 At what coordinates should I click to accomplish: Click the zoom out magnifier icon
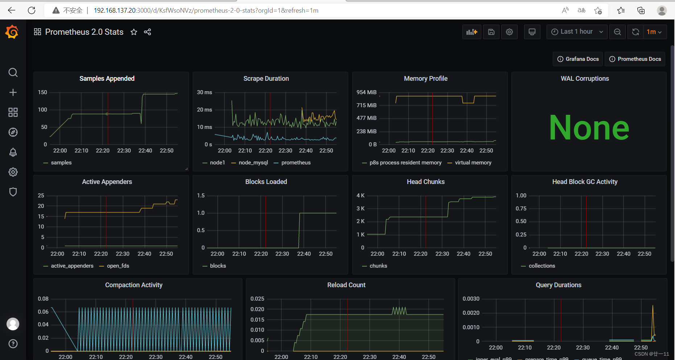(x=617, y=32)
